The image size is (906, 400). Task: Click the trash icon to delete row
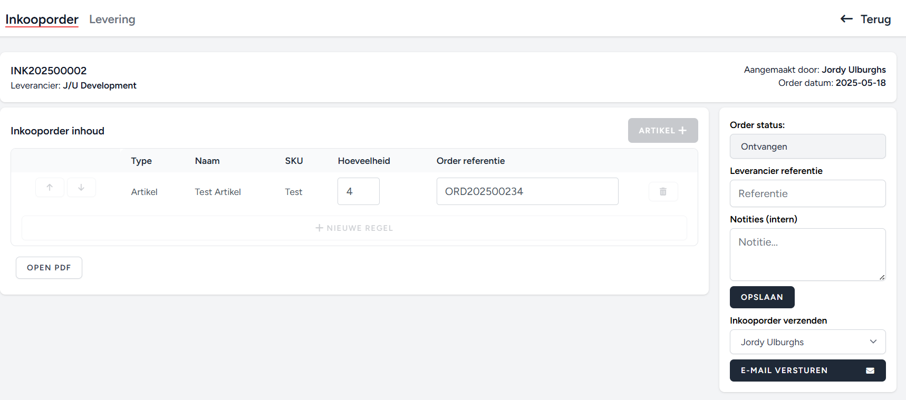pyautogui.click(x=663, y=192)
